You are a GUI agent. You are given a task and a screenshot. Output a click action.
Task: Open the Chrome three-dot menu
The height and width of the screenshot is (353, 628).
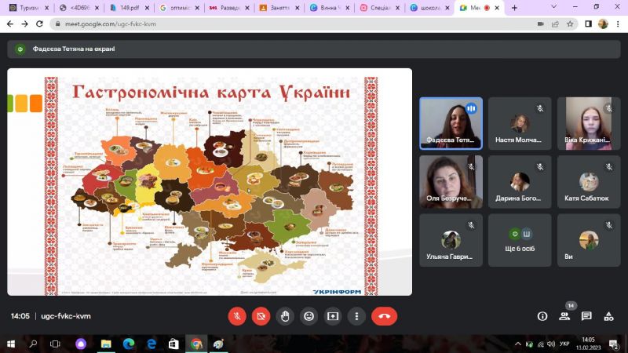pos(618,24)
